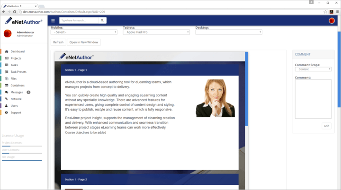This screenshot has height=190, width=341.
Task: Click the Add comment button
Action: tap(326, 126)
